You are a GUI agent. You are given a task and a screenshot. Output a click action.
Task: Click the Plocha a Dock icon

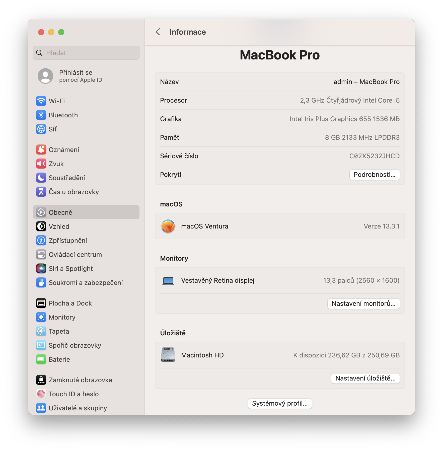click(41, 303)
